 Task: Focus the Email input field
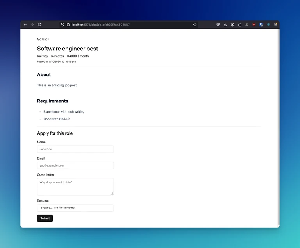[x=75, y=165]
